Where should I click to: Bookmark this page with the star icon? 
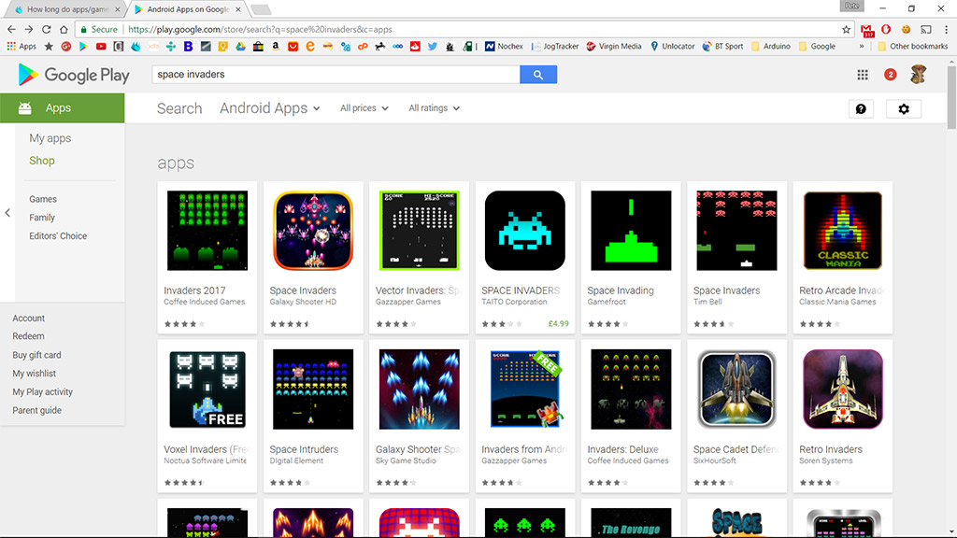[846, 29]
